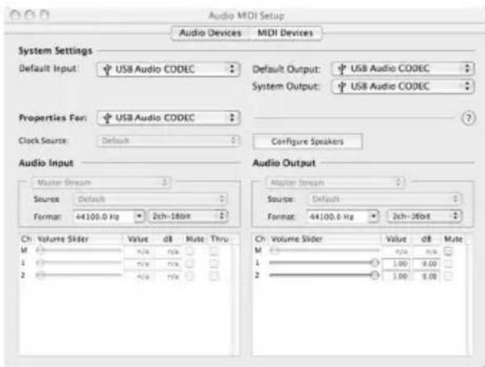Open the Audio Input sample rate combo box
Screen dimensions: 485x367
pos(109,216)
